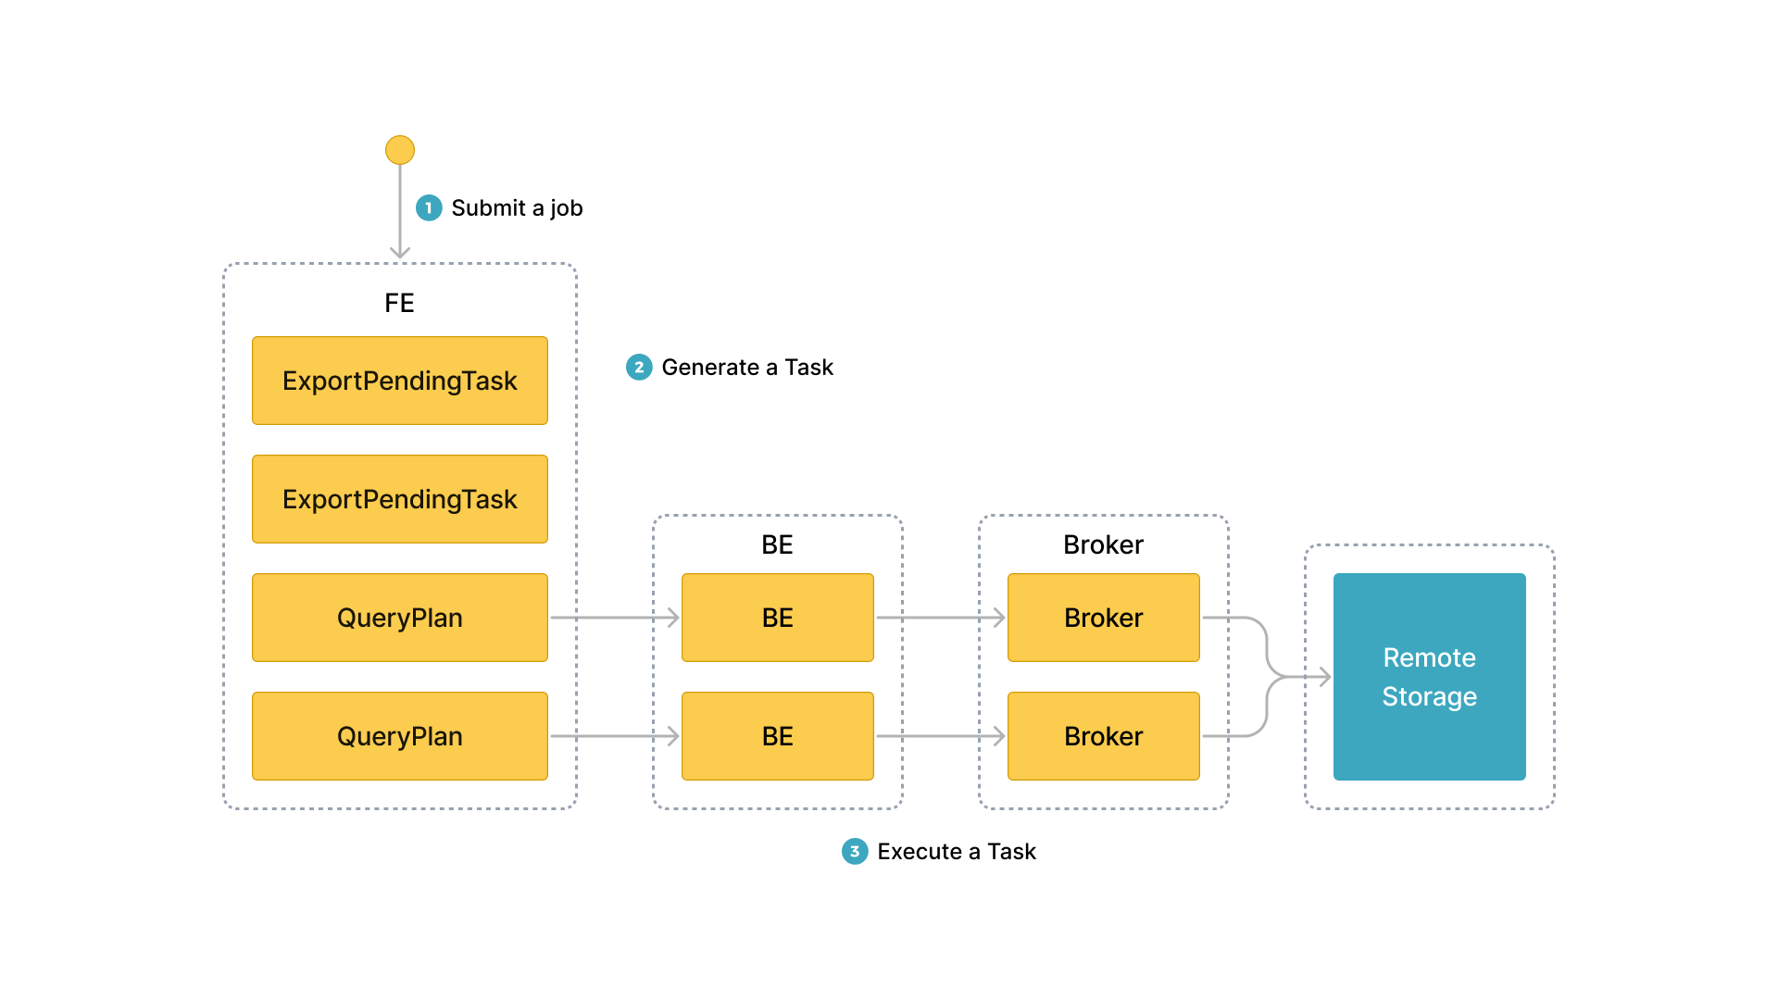Viewport: 1778px width, 1000px height.
Task: Click the FE group title
Action: [x=400, y=303]
